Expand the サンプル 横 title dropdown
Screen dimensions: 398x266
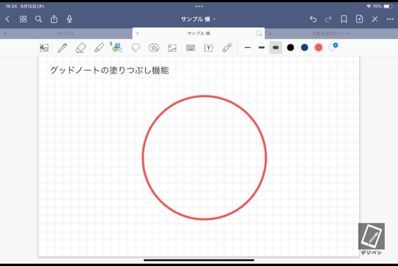(199, 19)
